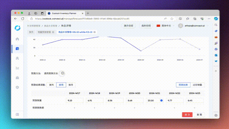This screenshot has width=229, height=129.
Task: Click the Costock logo in the sidebar
Action: pos(18,28)
